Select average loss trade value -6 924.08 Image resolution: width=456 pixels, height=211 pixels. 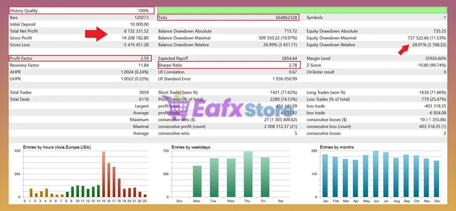[x=437, y=113]
